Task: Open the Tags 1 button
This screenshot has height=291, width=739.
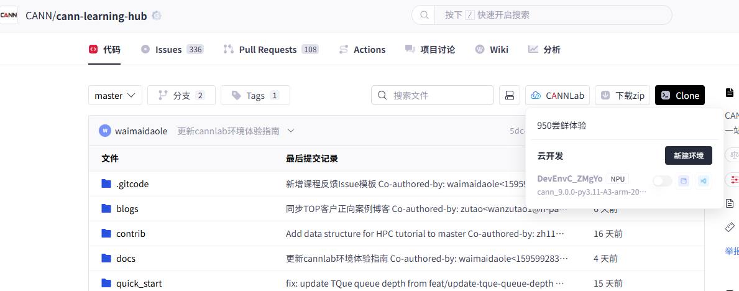Action: point(255,95)
